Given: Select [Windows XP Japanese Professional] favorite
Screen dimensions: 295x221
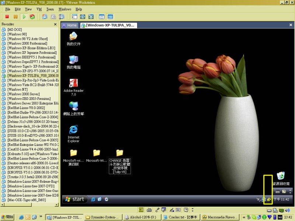Looking at the screenshot, I should 32,53.
